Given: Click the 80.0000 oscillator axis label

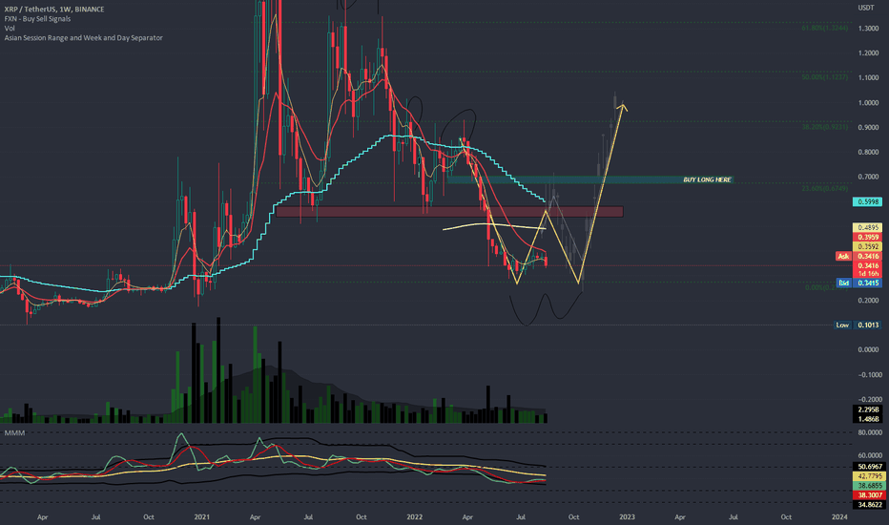Looking at the screenshot, I should (x=870, y=432).
